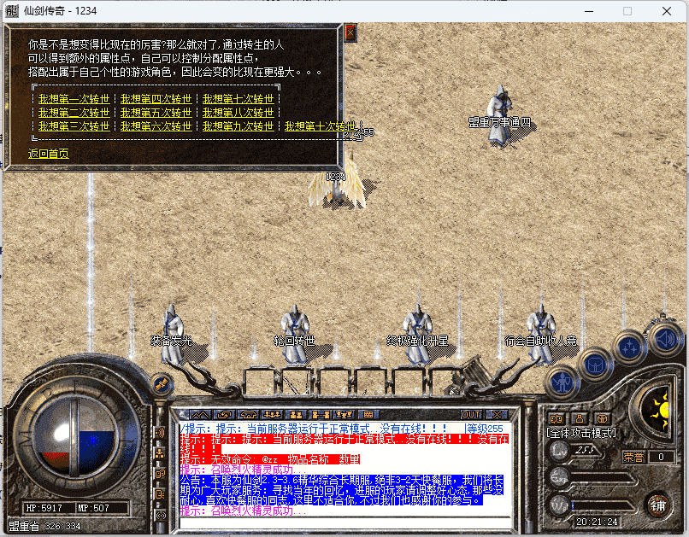689x537 pixels.
Task: Open the skills sparkle round button
Action: pos(630,347)
